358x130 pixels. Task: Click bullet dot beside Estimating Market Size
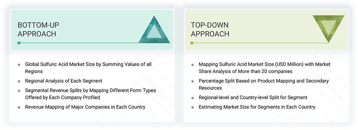tap(192, 107)
